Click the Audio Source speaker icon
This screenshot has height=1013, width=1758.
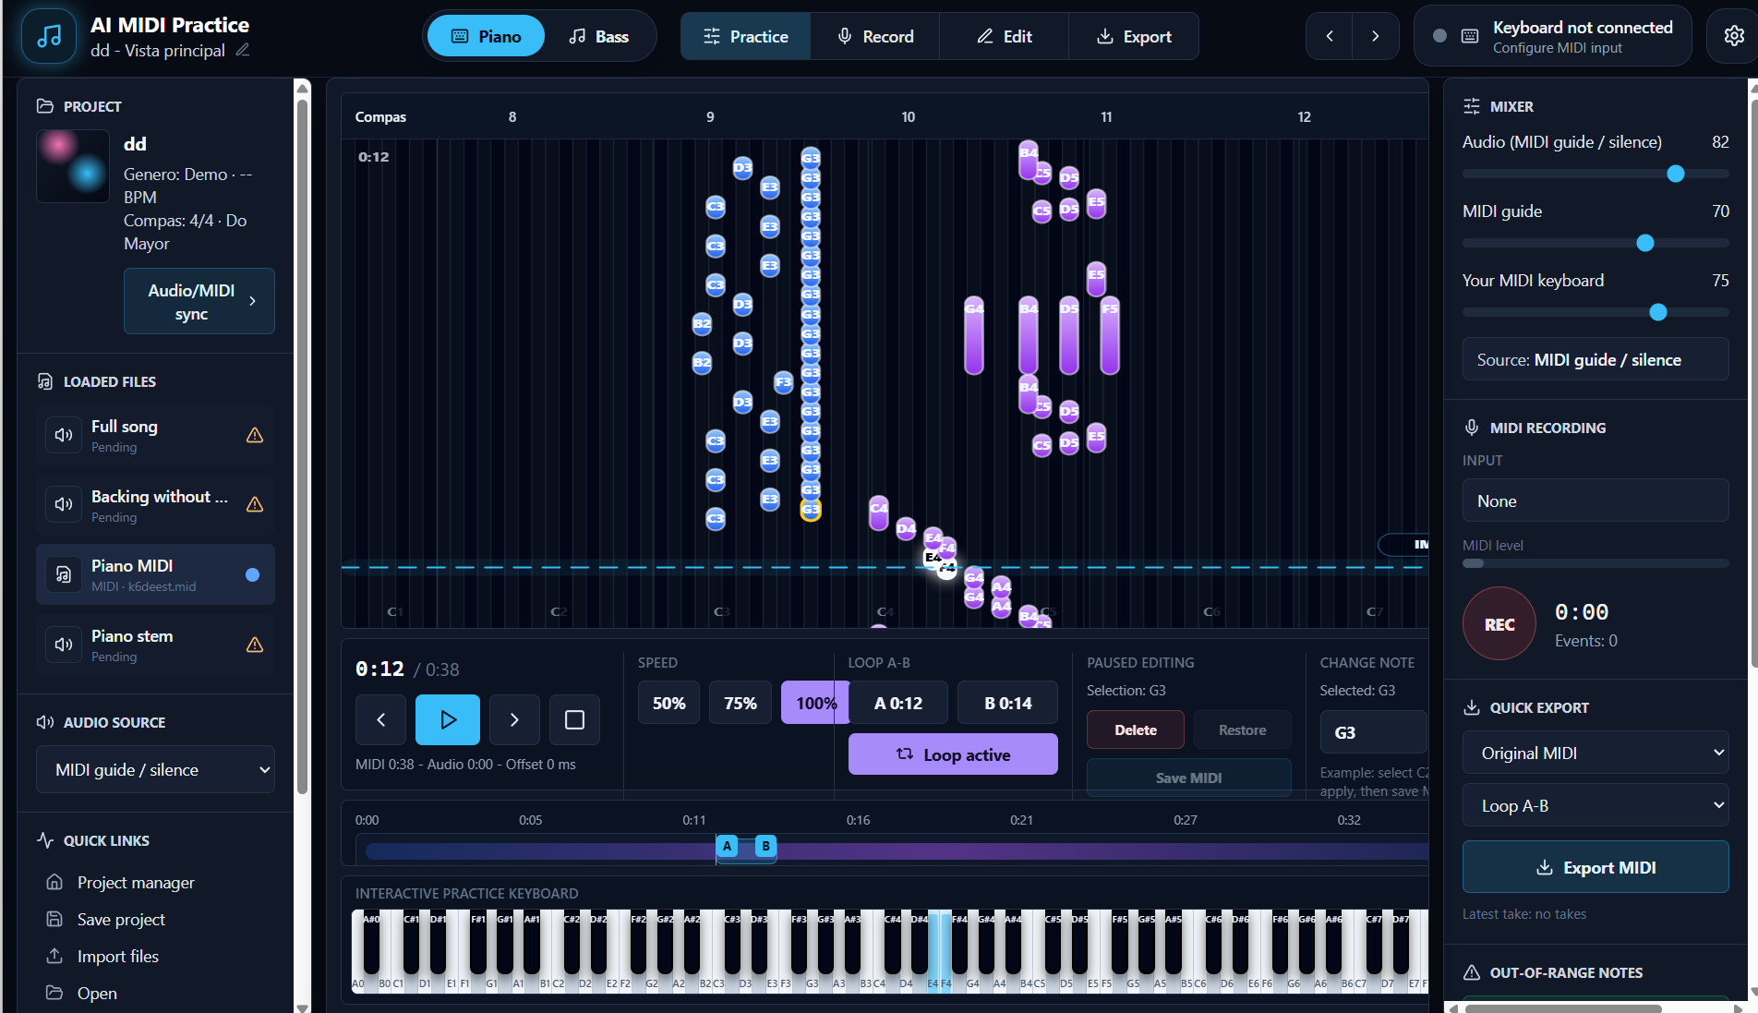coord(44,722)
